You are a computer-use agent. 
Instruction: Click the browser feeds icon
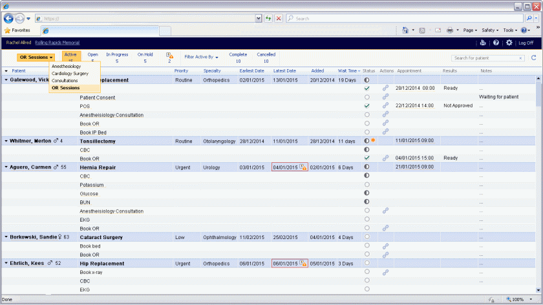(421, 30)
